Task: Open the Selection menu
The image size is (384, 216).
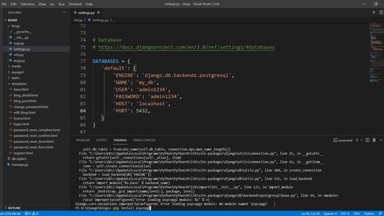Action: 28,4
